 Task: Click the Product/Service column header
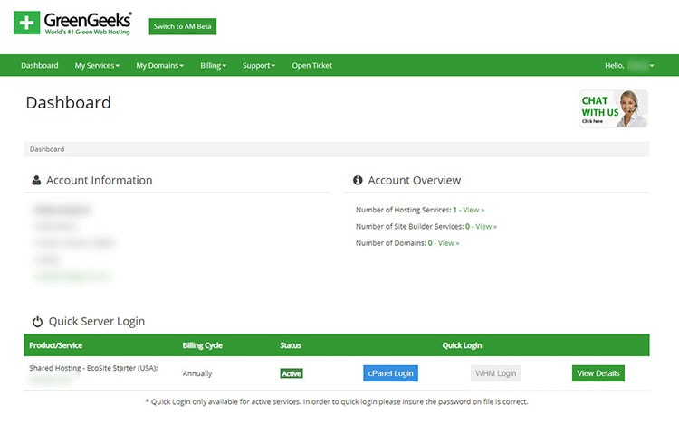coord(55,345)
